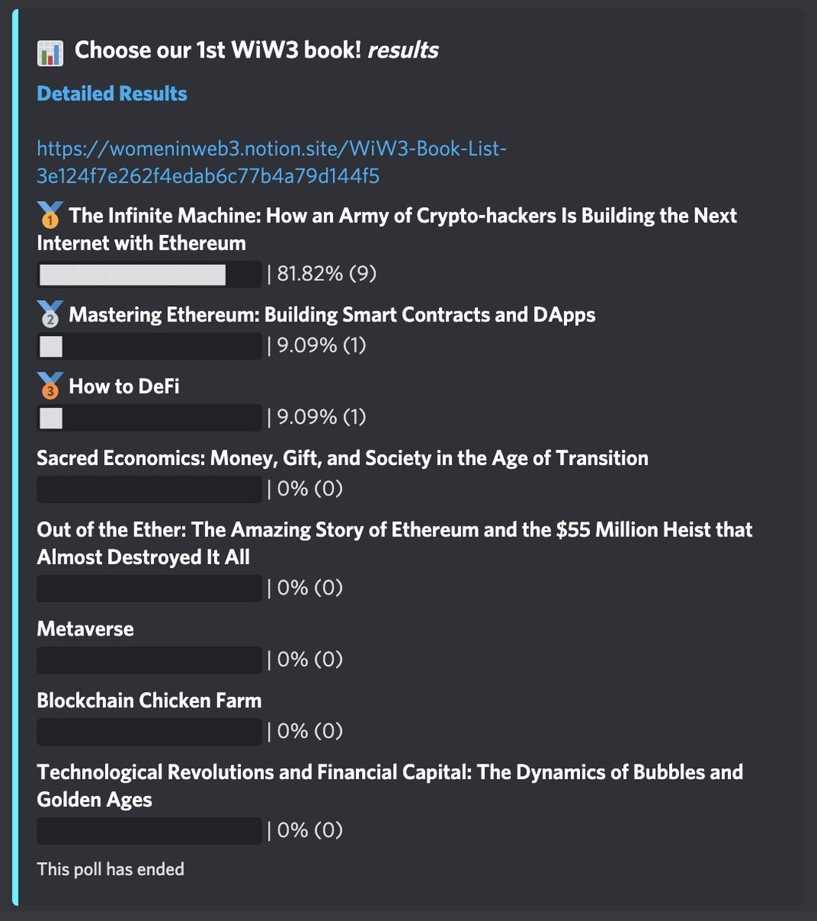
Task: Open the womeninweb3 Notion book list URL
Action: [x=272, y=162]
